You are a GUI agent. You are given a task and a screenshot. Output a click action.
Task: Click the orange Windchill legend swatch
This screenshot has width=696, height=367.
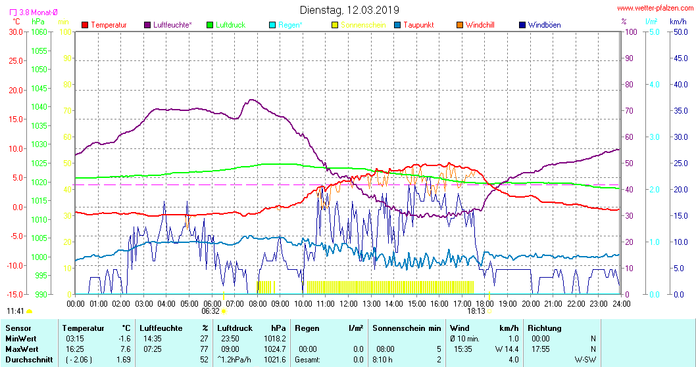(x=460, y=25)
